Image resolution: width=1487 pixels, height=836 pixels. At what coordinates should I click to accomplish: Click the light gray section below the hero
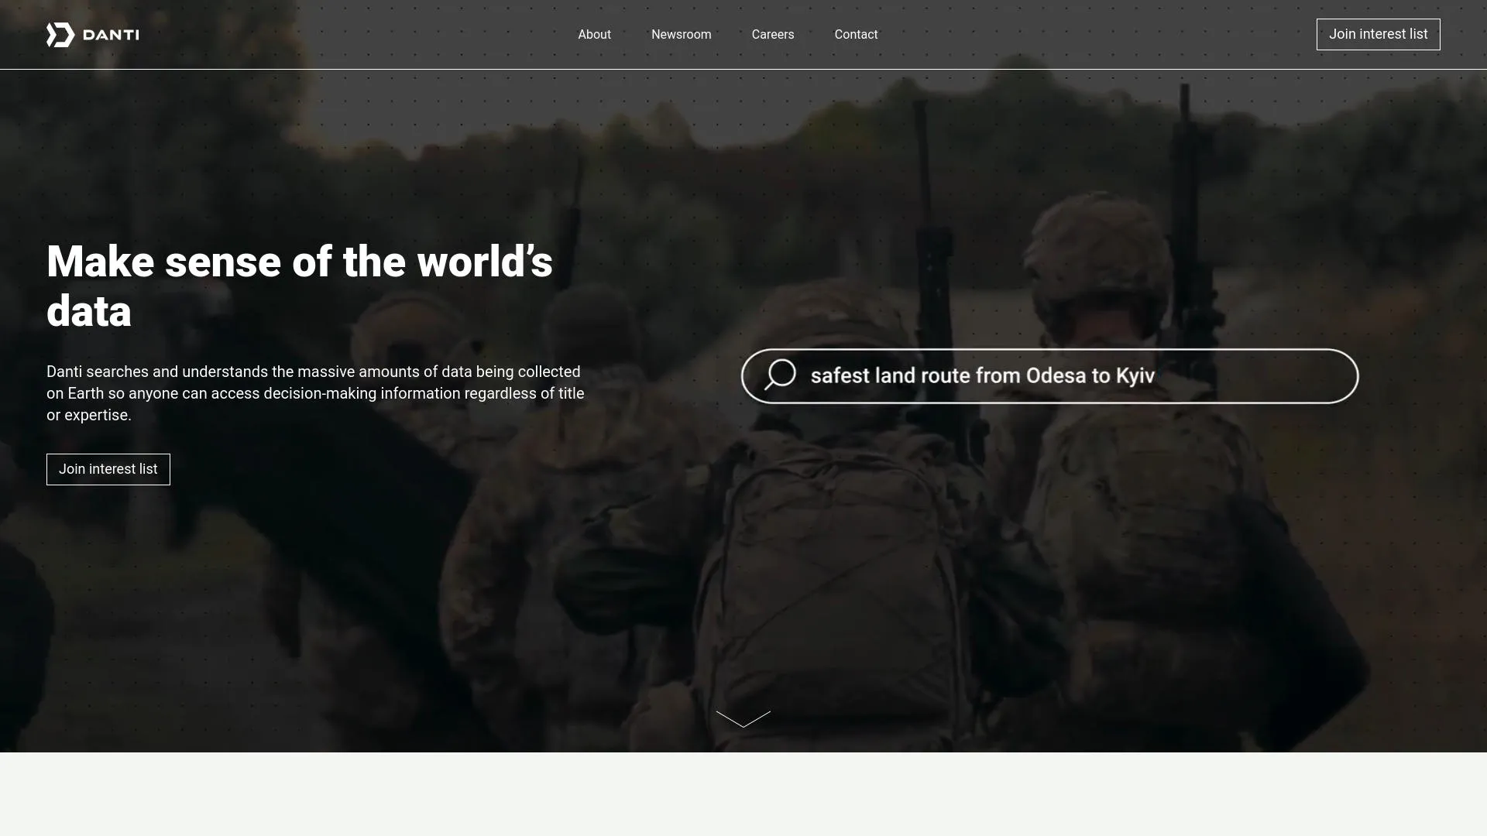pos(743,794)
